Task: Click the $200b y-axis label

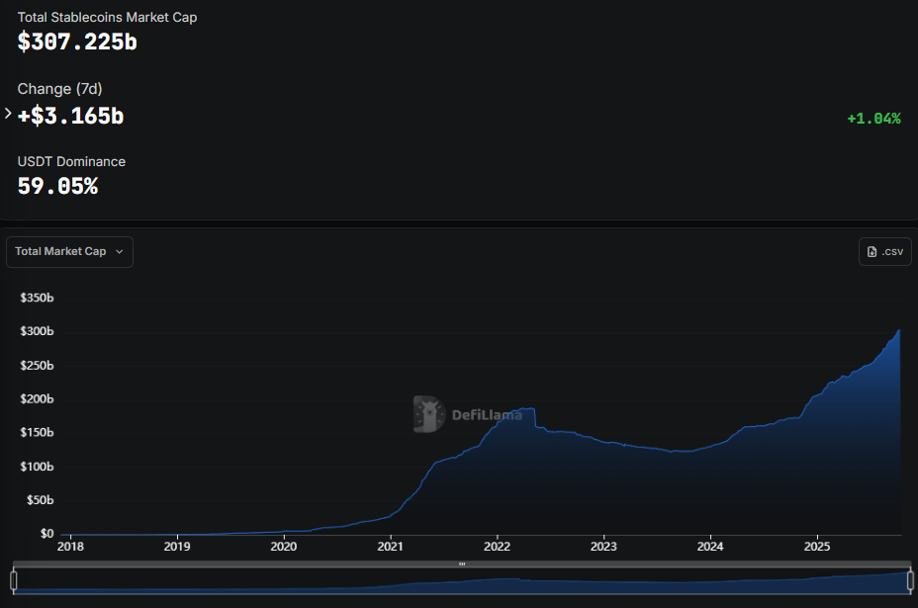Action: 37,399
